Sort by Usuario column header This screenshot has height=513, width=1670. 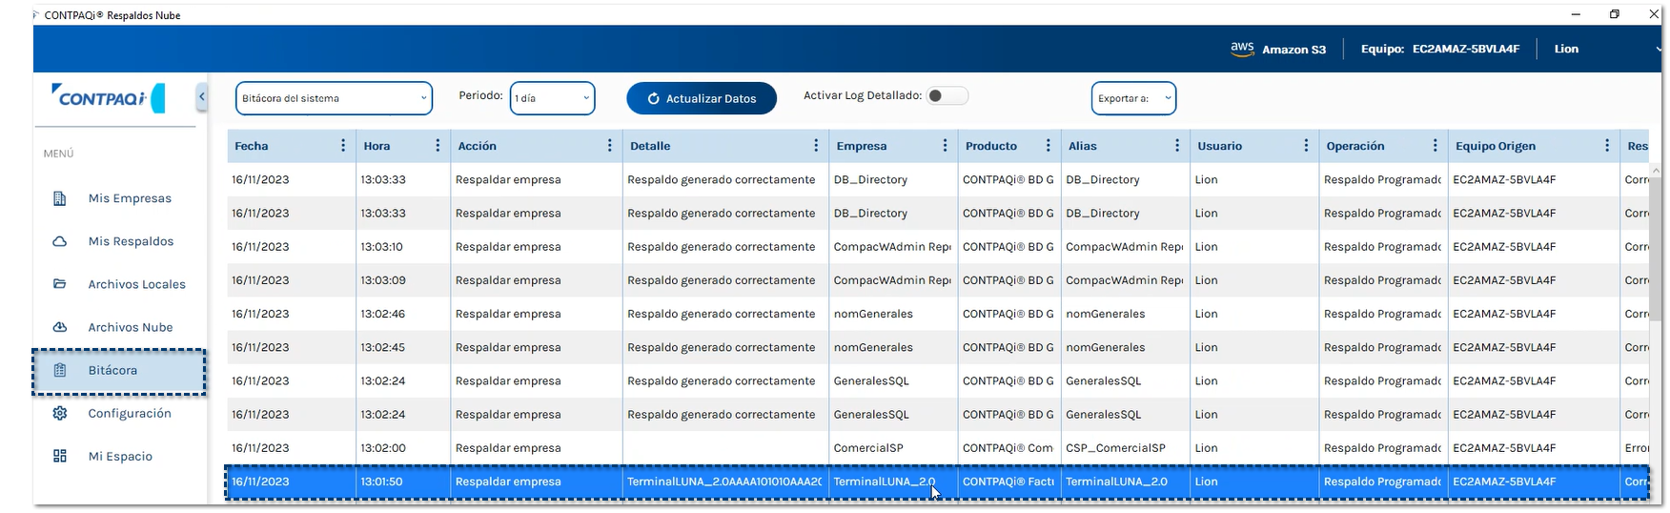(x=1220, y=146)
